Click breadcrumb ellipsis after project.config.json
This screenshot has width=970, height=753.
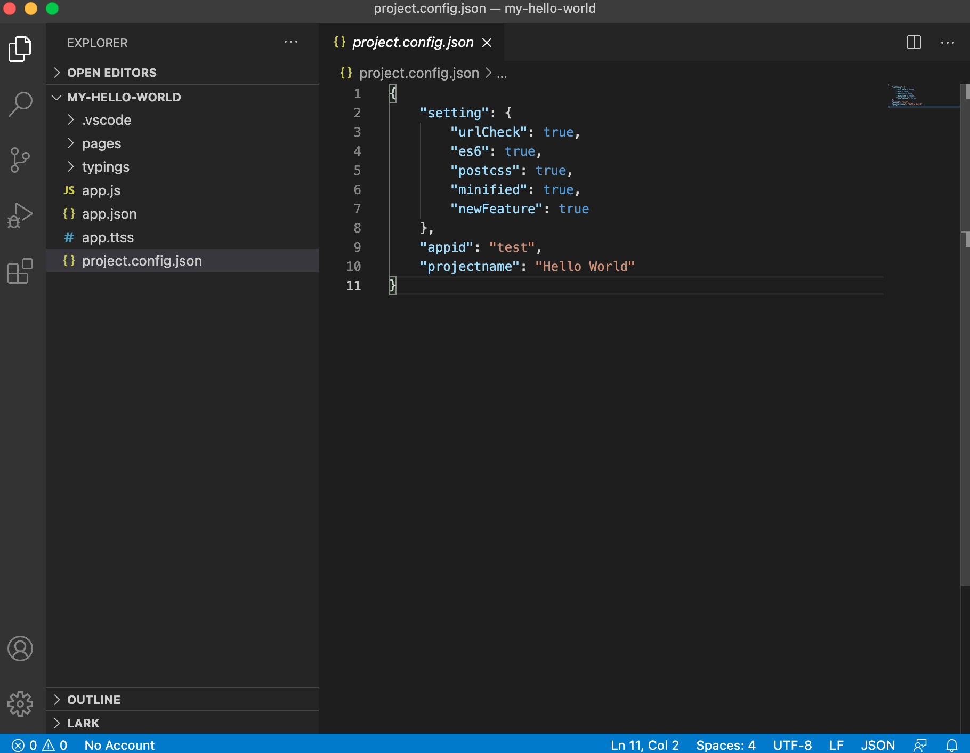point(502,74)
